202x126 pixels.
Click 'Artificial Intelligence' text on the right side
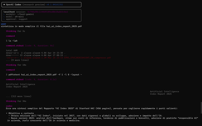[x=165, y=91]
